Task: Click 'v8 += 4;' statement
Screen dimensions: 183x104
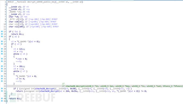Action: click(20, 79)
